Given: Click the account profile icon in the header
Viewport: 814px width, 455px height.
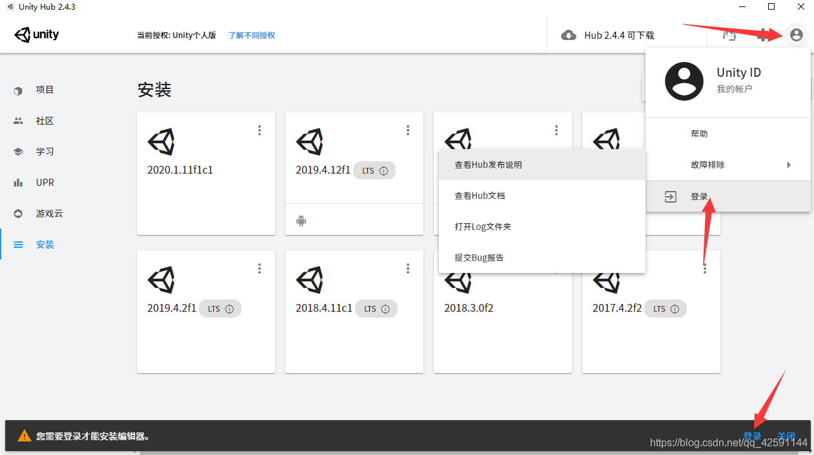Looking at the screenshot, I should pyautogui.click(x=796, y=35).
